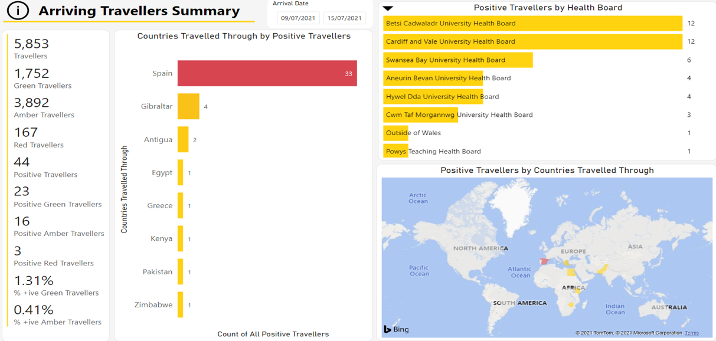The image size is (716, 341).
Task: Edit the arrival end date 15/07/2021 field
Action: [344, 18]
